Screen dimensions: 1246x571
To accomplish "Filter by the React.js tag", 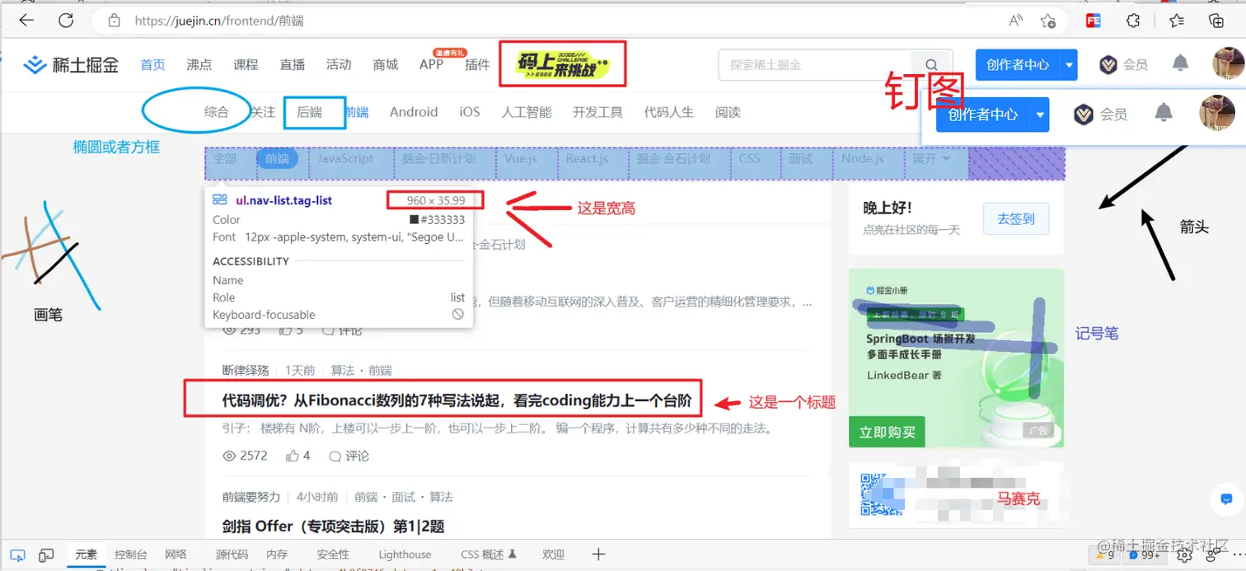I will 587,158.
